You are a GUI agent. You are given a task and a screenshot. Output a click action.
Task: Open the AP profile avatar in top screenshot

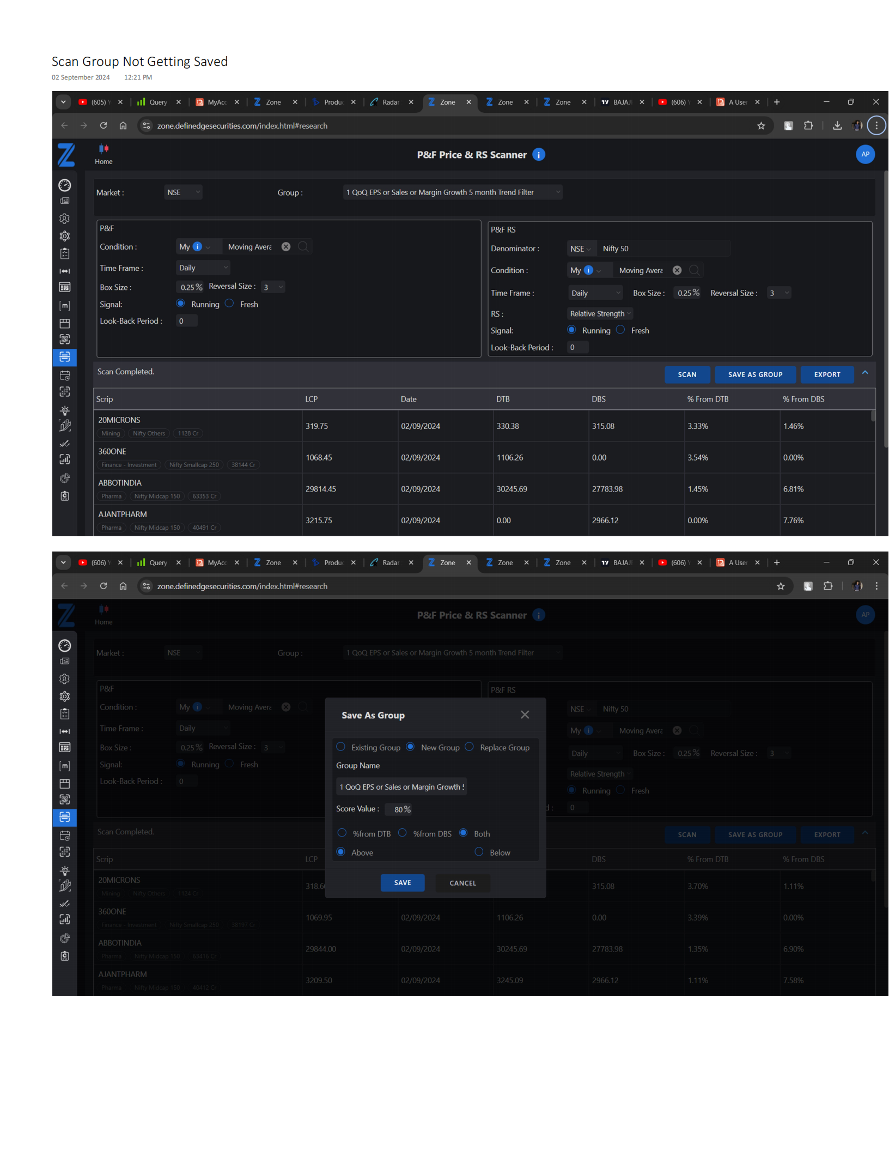pos(865,154)
